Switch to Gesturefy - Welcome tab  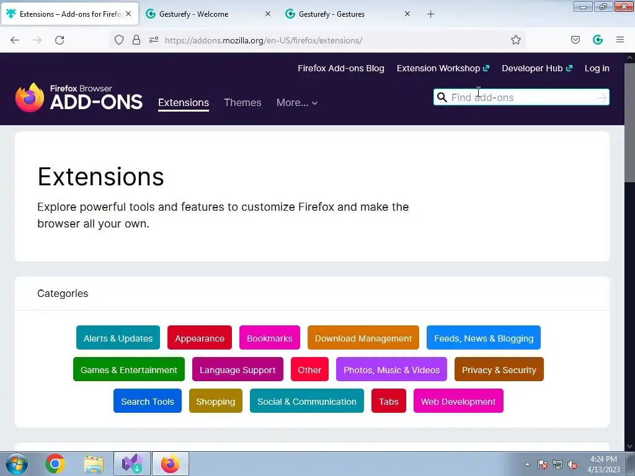208,14
